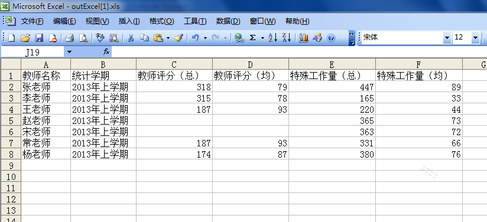Run the spelling check icon
This screenshot has width=487, height=222.
click(100, 38)
